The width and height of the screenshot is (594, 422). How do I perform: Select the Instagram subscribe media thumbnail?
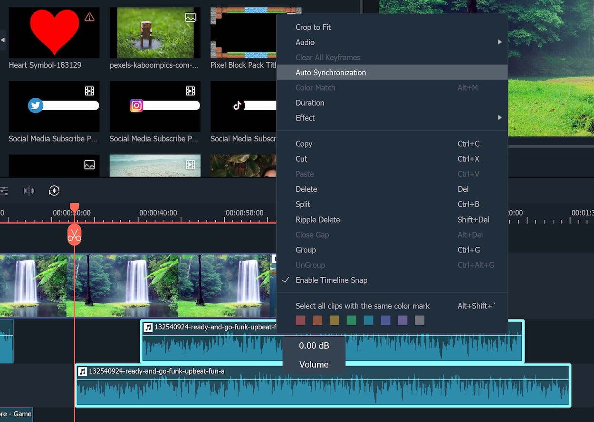(155, 106)
